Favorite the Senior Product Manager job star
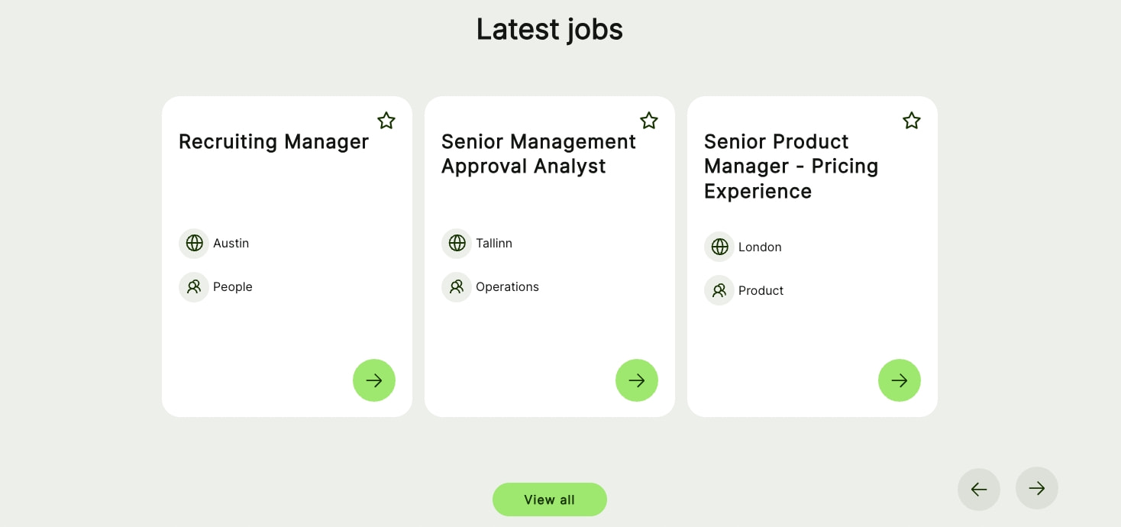Viewport: 1121px width, 527px height. click(x=912, y=121)
